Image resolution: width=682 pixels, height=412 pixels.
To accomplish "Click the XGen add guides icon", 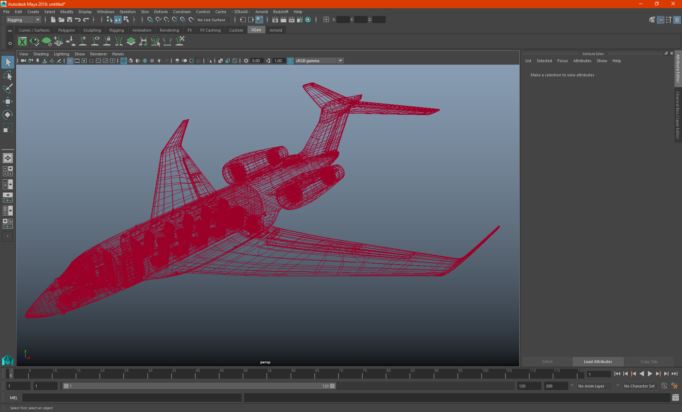I will (83, 42).
